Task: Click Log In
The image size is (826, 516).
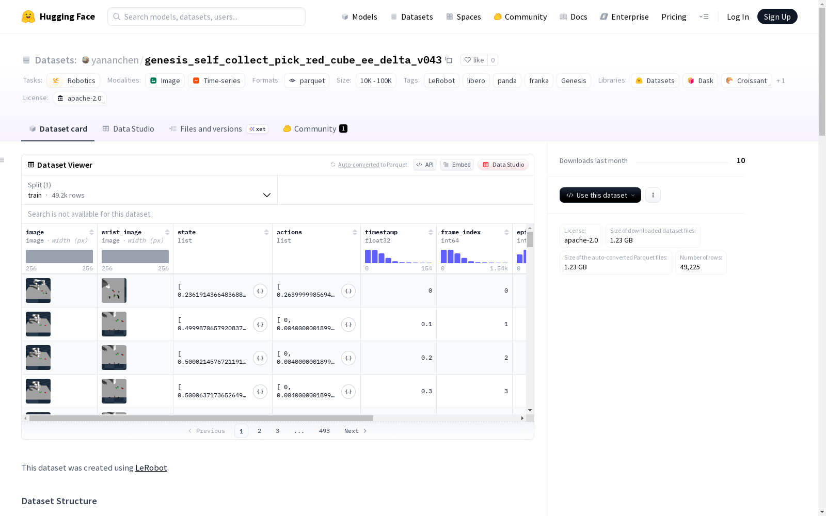Action: pyautogui.click(x=738, y=17)
